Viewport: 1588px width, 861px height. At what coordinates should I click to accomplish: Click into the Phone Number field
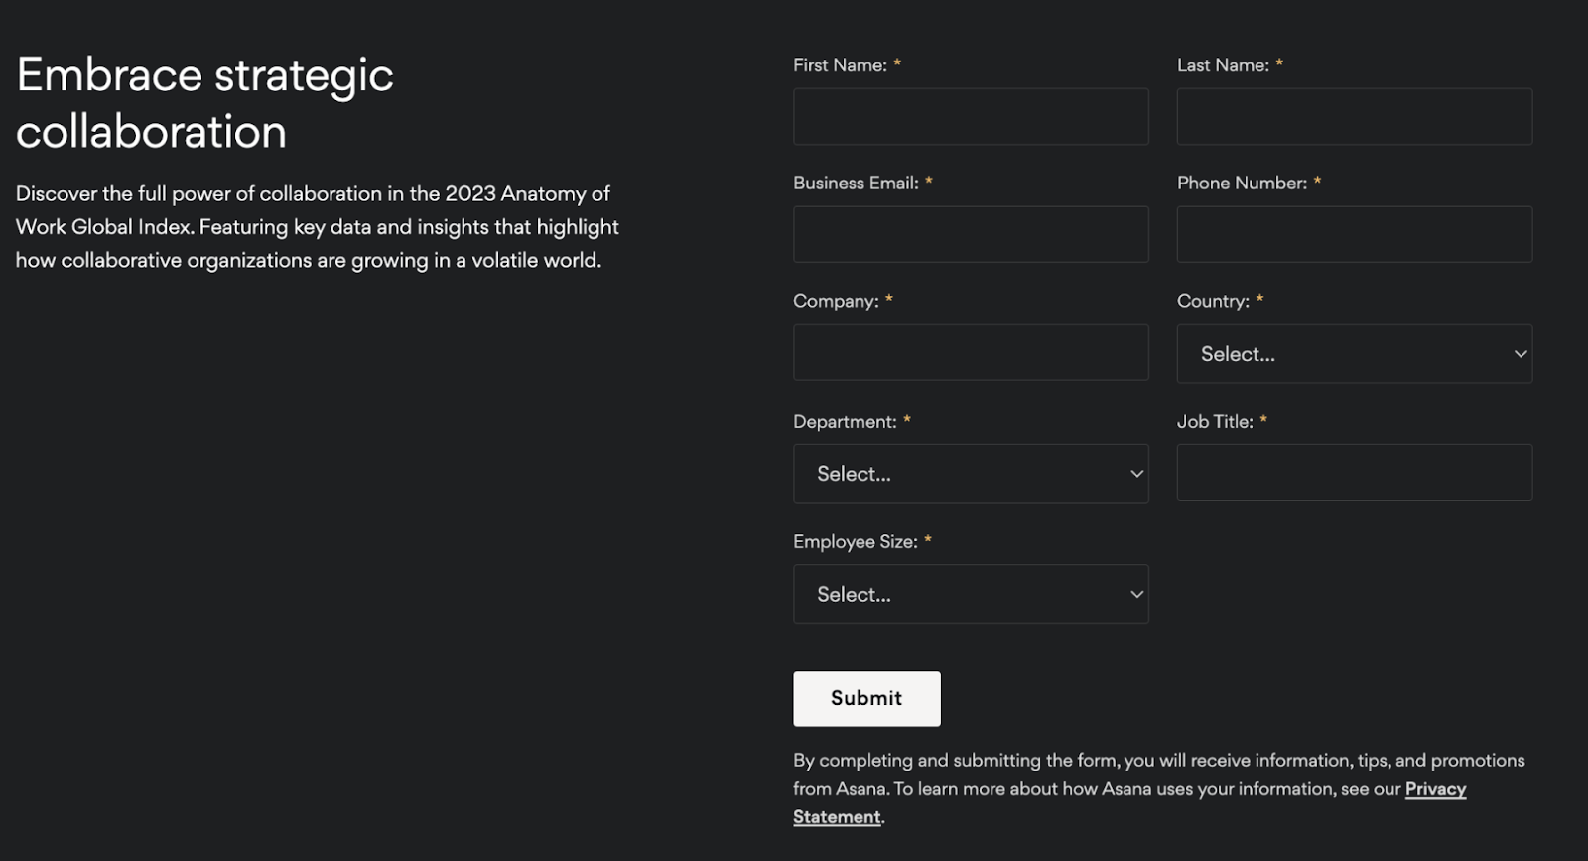[x=1354, y=235]
